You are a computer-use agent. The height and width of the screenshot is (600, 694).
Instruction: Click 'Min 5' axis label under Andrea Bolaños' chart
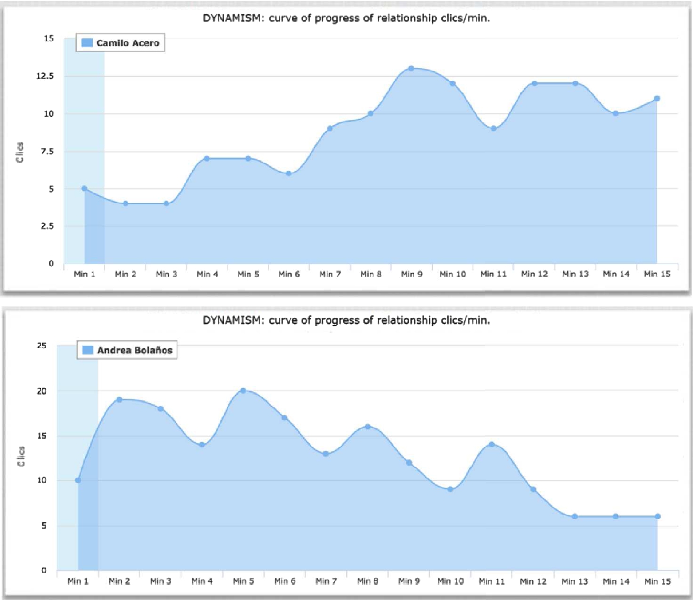[x=243, y=581]
